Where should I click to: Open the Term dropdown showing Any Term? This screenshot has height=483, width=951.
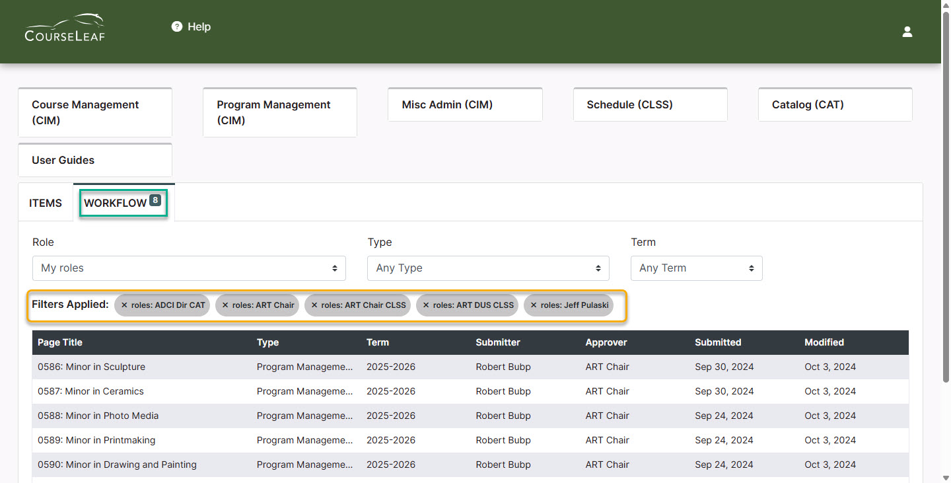(x=696, y=268)
